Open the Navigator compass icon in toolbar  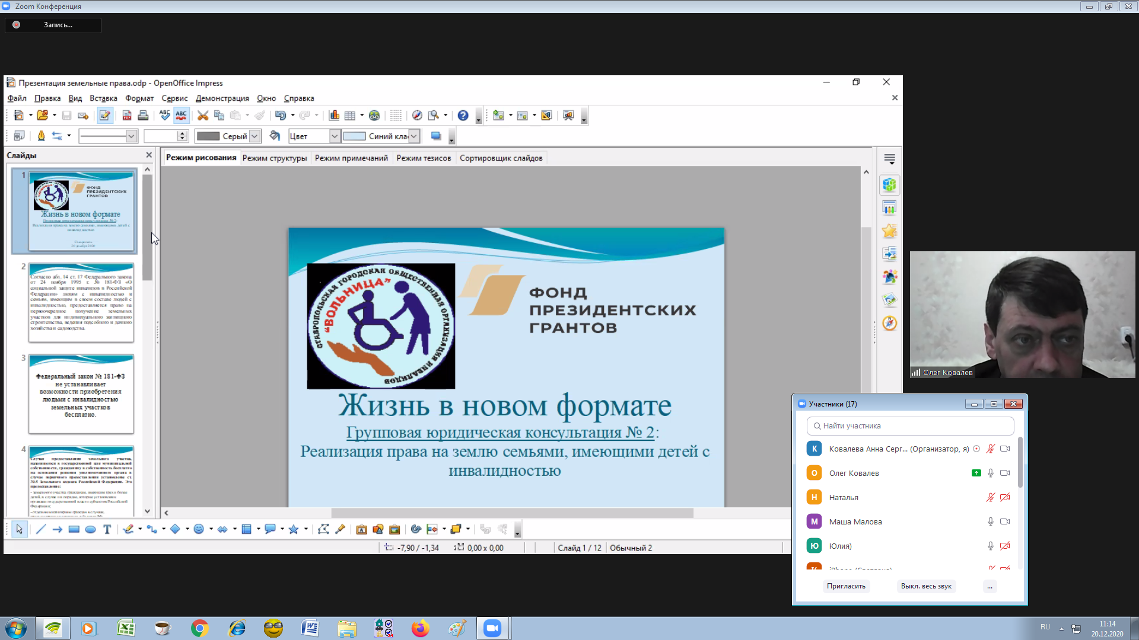(x=417, y=116)
